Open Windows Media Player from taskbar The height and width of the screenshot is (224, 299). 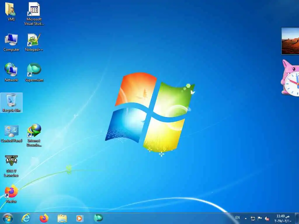click(79, 218)
